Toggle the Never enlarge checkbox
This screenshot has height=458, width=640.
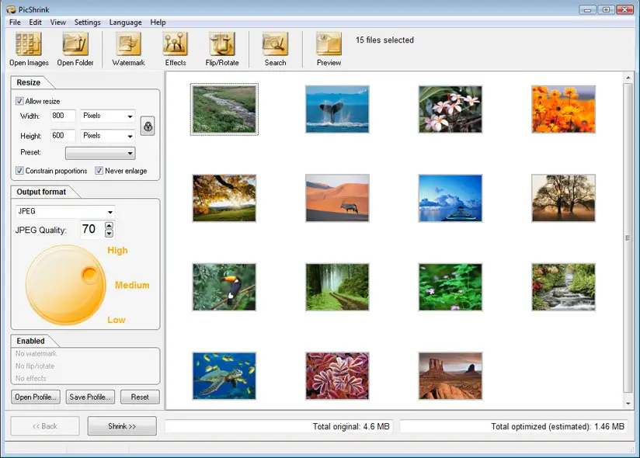pos(99,171)
